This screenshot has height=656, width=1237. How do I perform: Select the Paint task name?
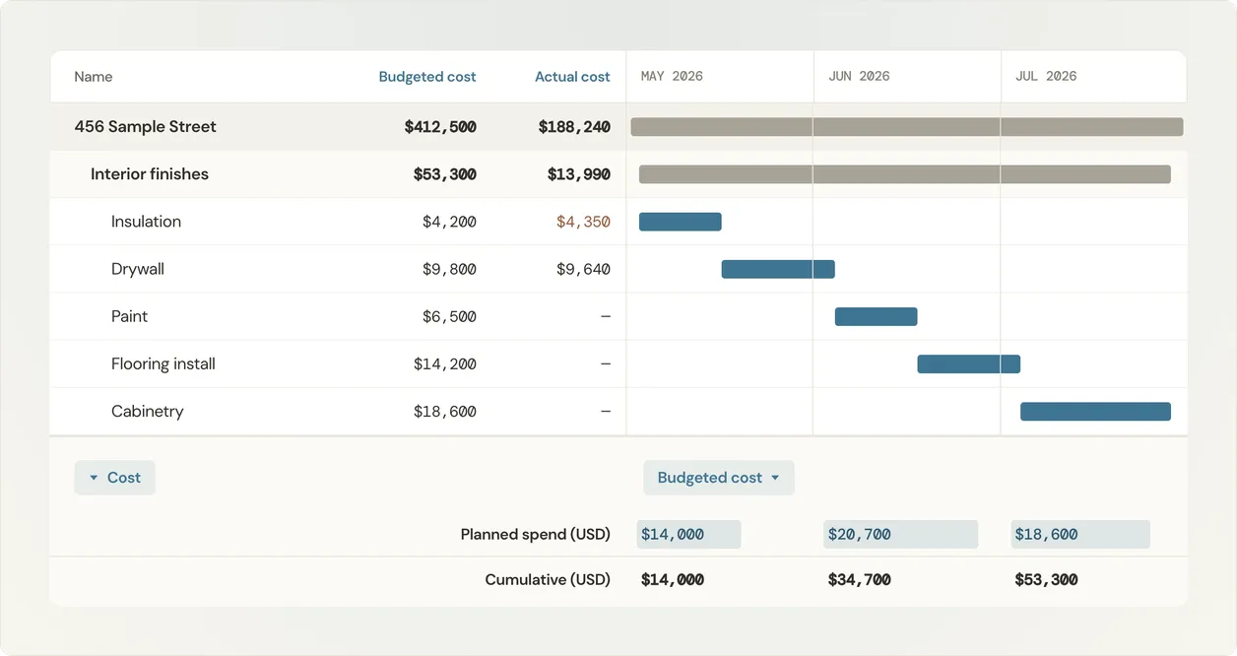point(129,316)
